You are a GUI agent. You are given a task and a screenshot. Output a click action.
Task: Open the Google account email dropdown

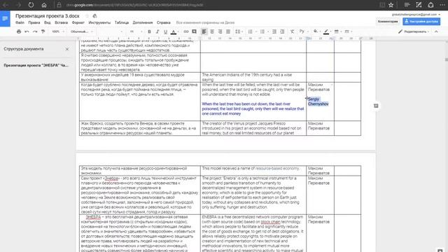point(416,14)
